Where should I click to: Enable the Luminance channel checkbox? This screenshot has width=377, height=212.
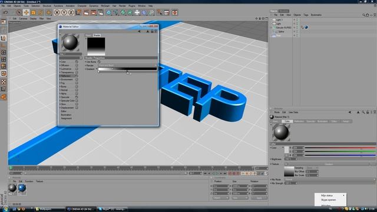click(77, 69)
